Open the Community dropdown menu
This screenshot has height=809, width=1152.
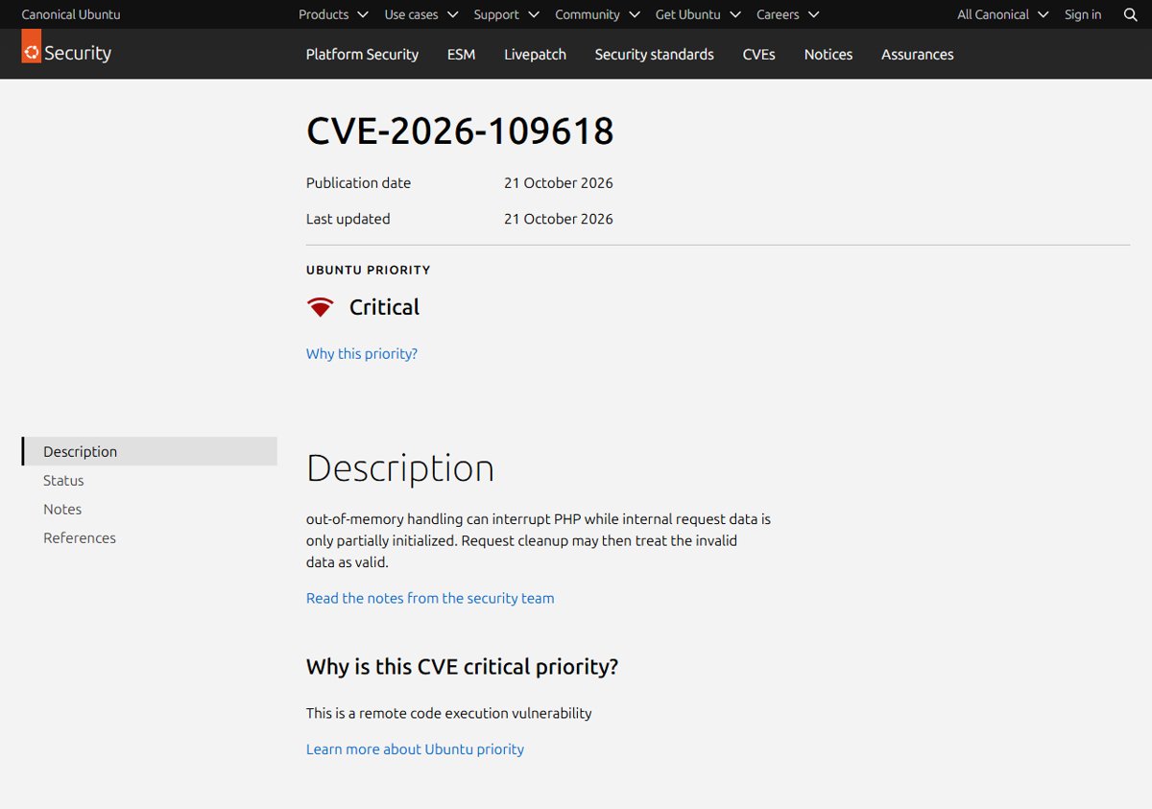coord(597,14)
